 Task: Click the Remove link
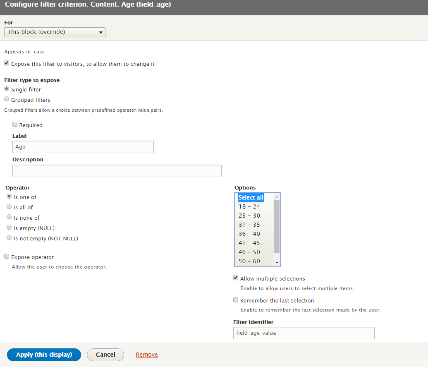tap(147, 355)
